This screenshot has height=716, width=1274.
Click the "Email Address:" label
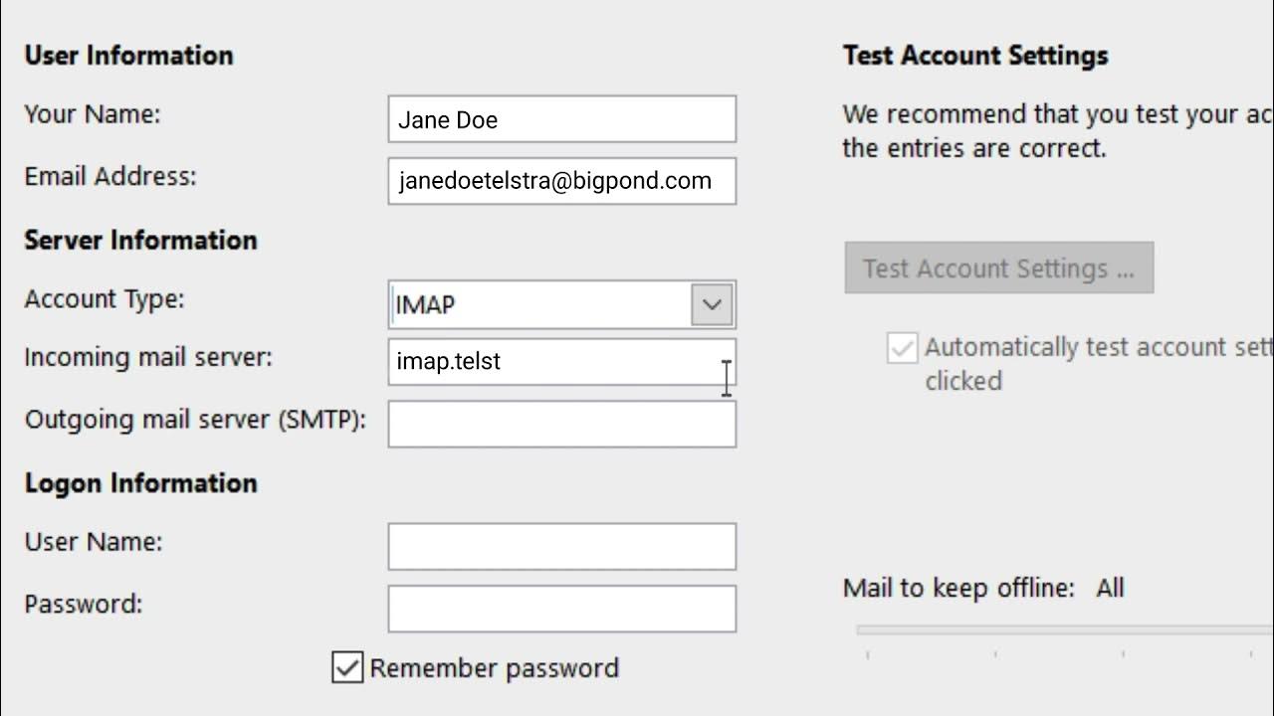coord(110,176)
